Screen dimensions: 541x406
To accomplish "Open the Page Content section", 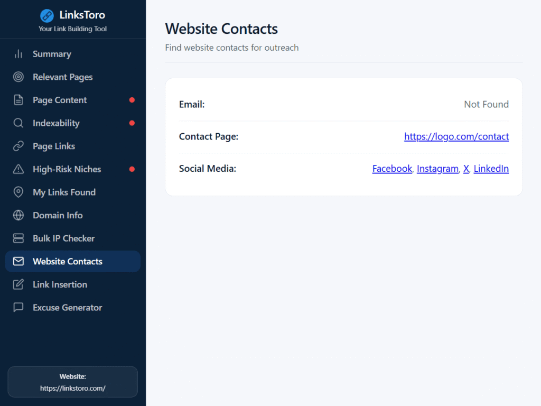I will pos(73,100).
